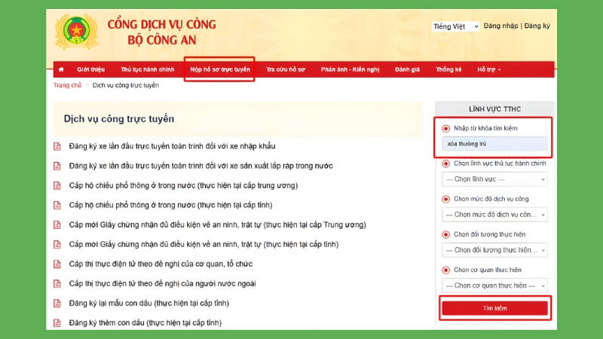The width and height of the screenshot is (603, 339).
Task: Open Cấp thị thực điện tử người nước ngoài
Action: coord(162,284)
